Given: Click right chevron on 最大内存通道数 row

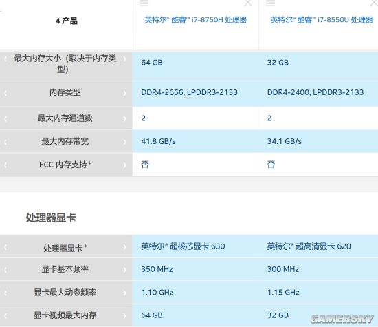Looking at the screenshot, I should pos(124,118).
